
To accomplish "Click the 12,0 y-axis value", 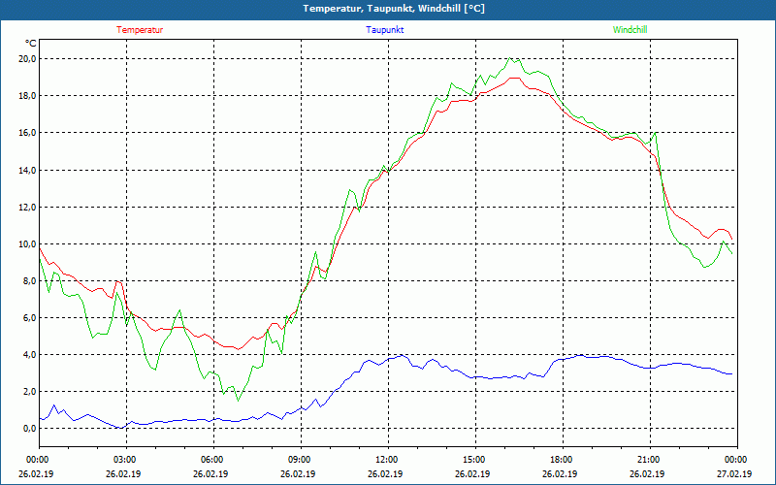I will point(28,208).
